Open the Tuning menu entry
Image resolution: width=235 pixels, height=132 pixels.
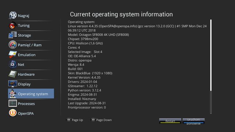[x=31, y=25]
